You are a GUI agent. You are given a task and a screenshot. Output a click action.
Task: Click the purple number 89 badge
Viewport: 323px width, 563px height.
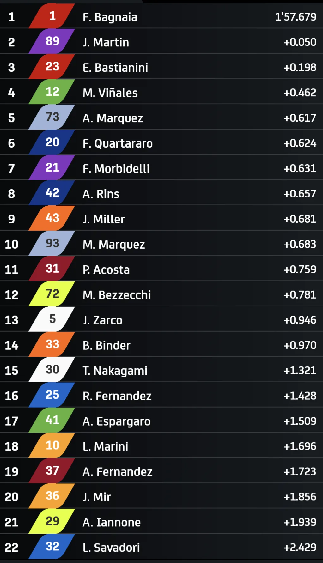pos(52,41)
